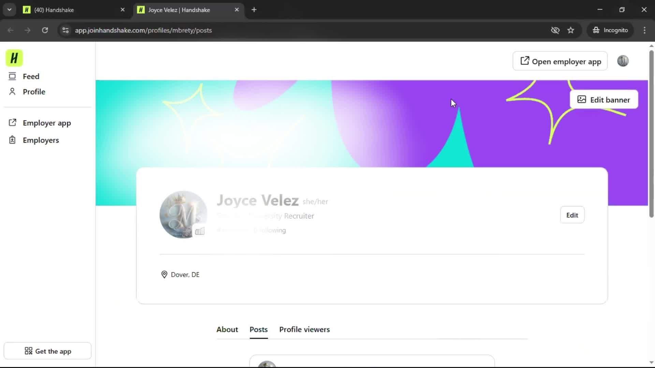Image resolution: width=655 pixels, height=368 pixels.
Task: Click the Profile person icon in sidebar
Action: [12, 92]
